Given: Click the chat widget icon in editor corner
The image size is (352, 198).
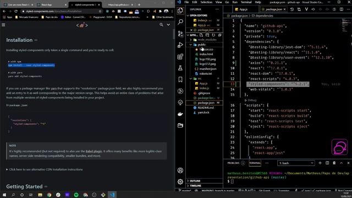Looking at the screenshot, I should [x=339, y=147].
